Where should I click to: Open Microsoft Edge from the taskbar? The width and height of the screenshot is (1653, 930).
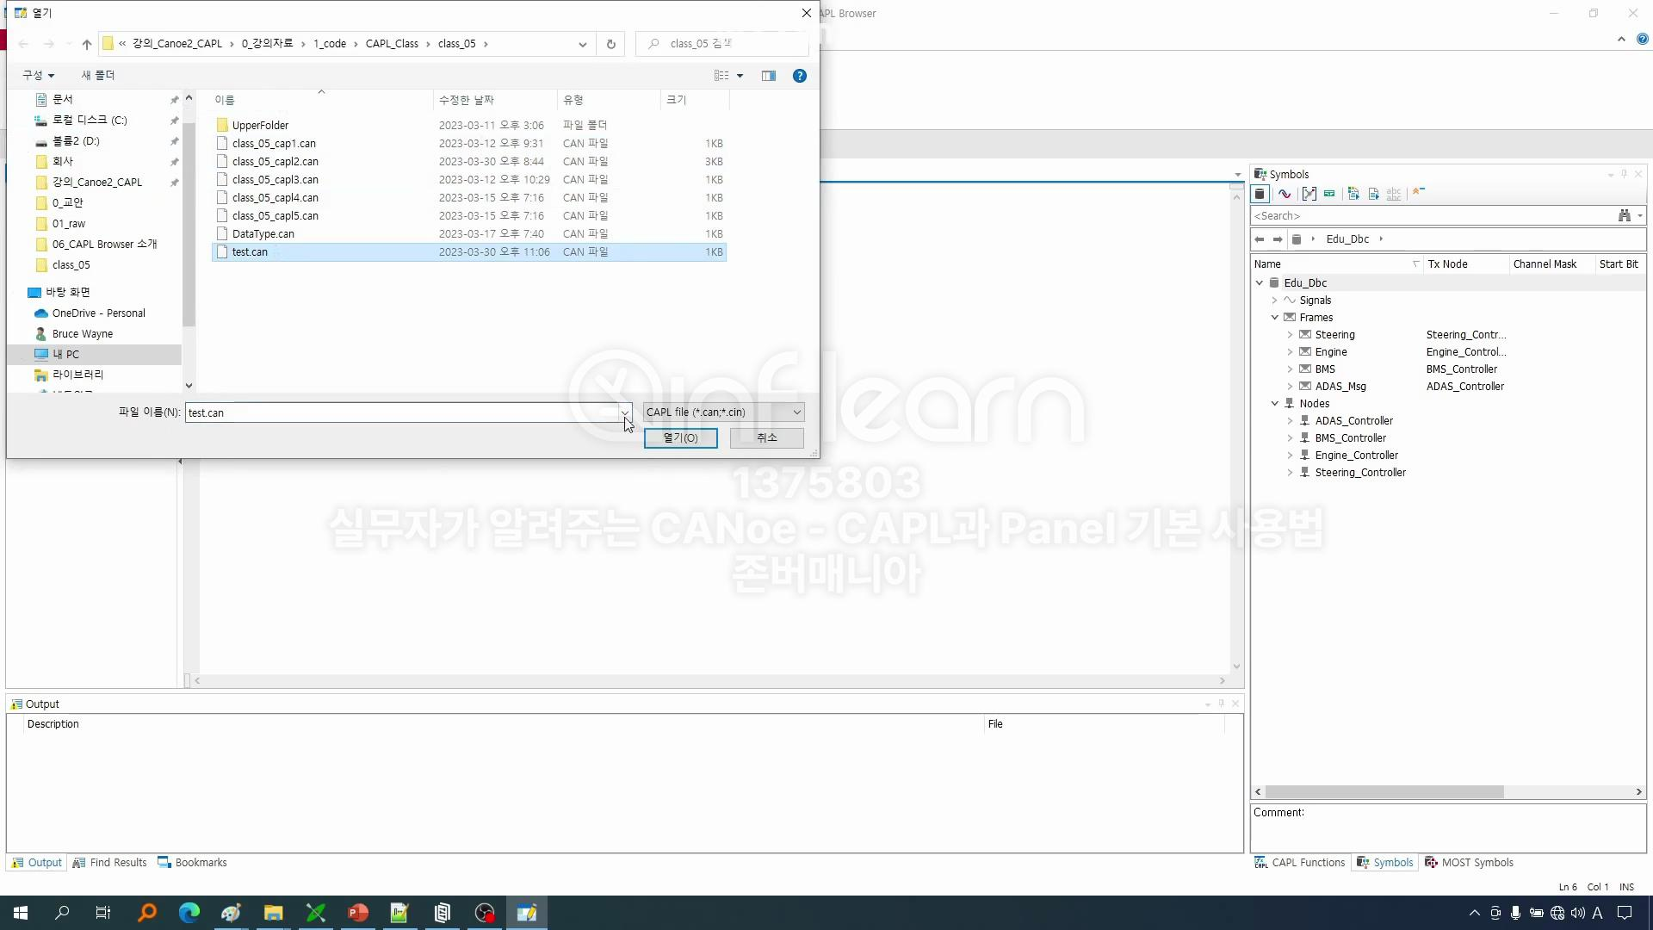point(189,913)
